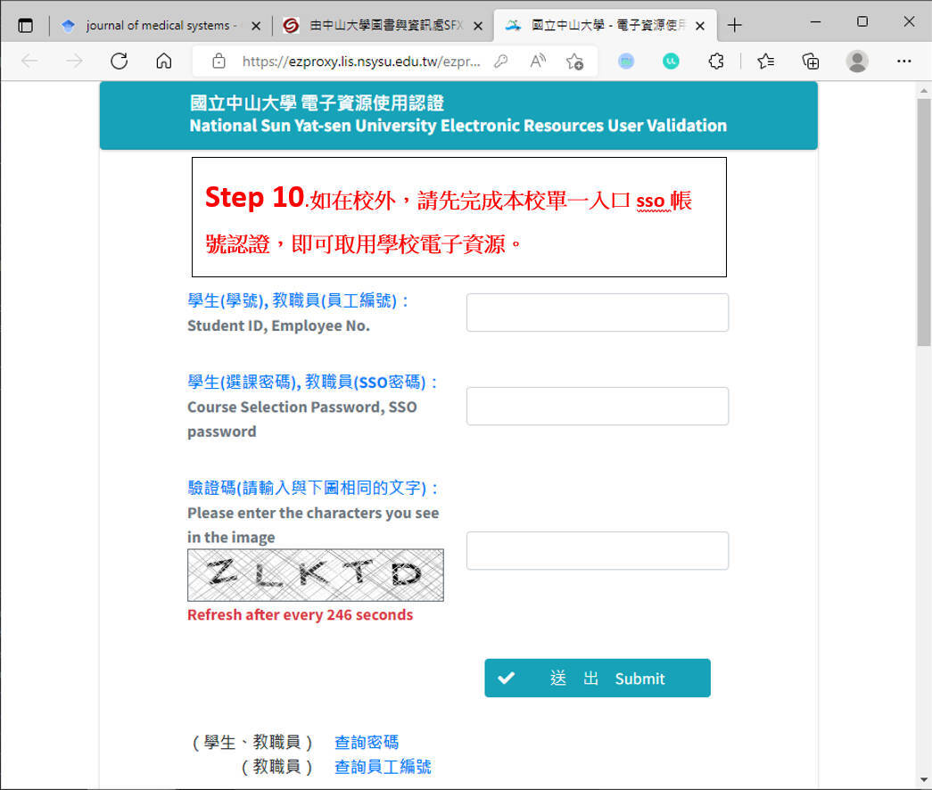The image size is (932, 790).
Task: View site permissions via the lock icon
Action: click(219, 61)
